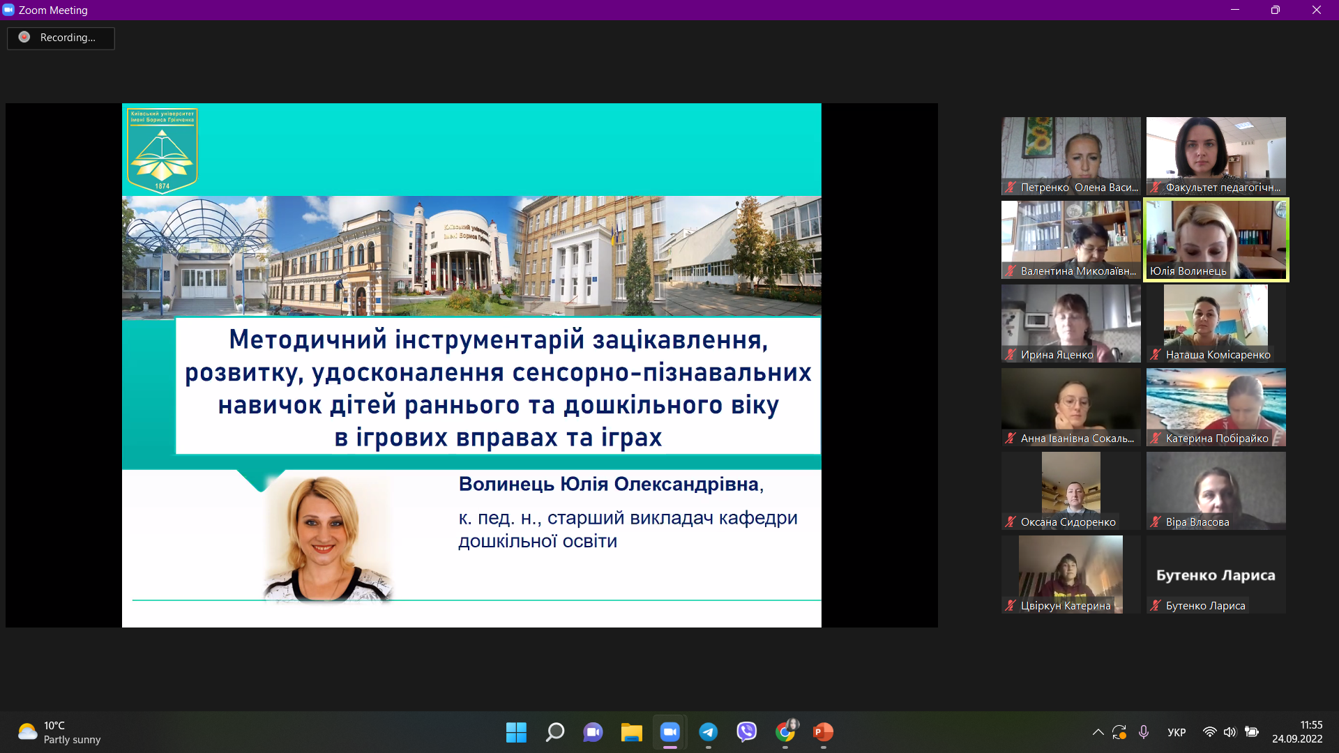Unmute Юлія Волинець's microphone icon on her tile

[1154, 270]
